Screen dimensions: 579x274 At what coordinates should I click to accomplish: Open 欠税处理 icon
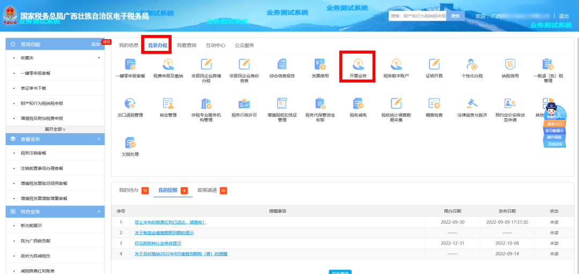tap(130, 143)
